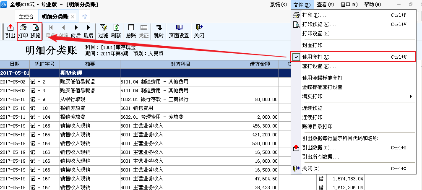422x190 pixels.
Task: Open the 过滤 filter tool
Action: point(103,31)
